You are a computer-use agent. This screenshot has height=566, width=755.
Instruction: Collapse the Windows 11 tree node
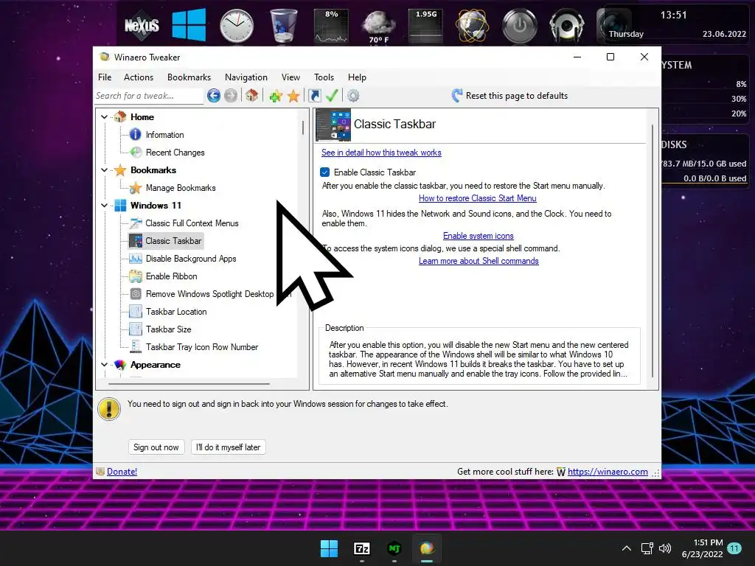click(x=104, y=206)
